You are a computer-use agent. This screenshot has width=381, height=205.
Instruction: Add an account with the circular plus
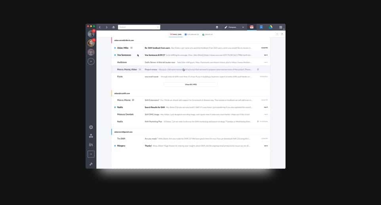pyautogui.click(x=91, y=62)
